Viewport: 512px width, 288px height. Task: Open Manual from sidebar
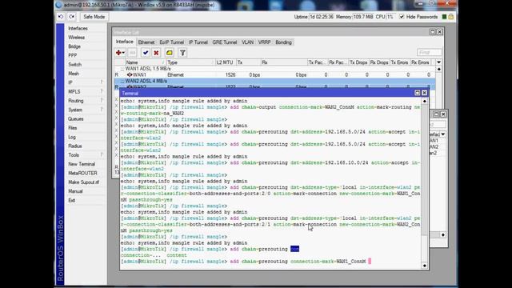click(x=86, y=191)
